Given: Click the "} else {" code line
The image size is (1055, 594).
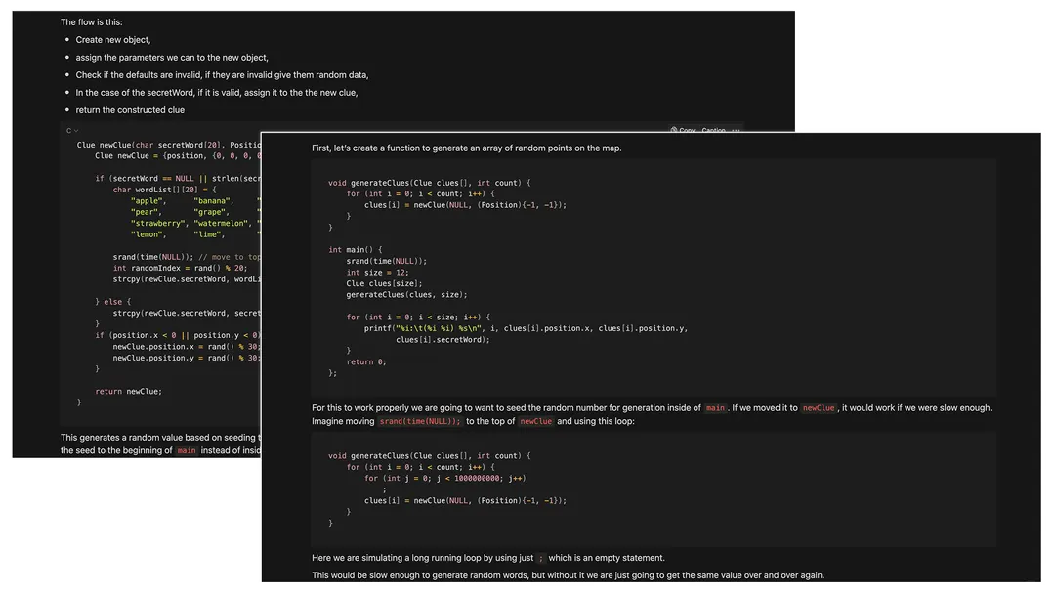Looking at the screenshot, I should tap(113, 302).
